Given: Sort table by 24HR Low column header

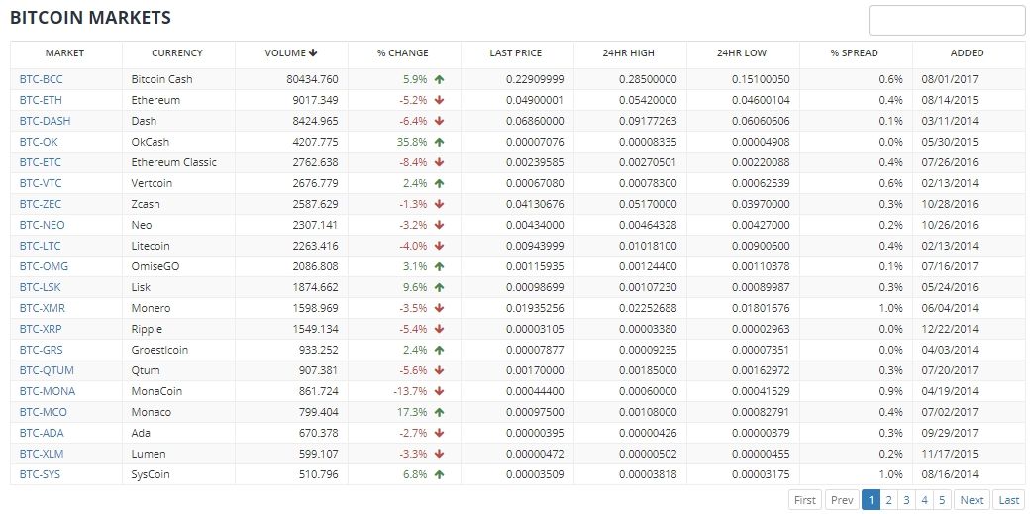Looking at the screenshot, I should 743,53.
